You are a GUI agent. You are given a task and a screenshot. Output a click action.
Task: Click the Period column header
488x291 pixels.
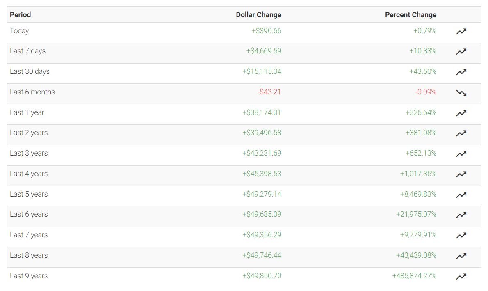click(x=20, y=15)
